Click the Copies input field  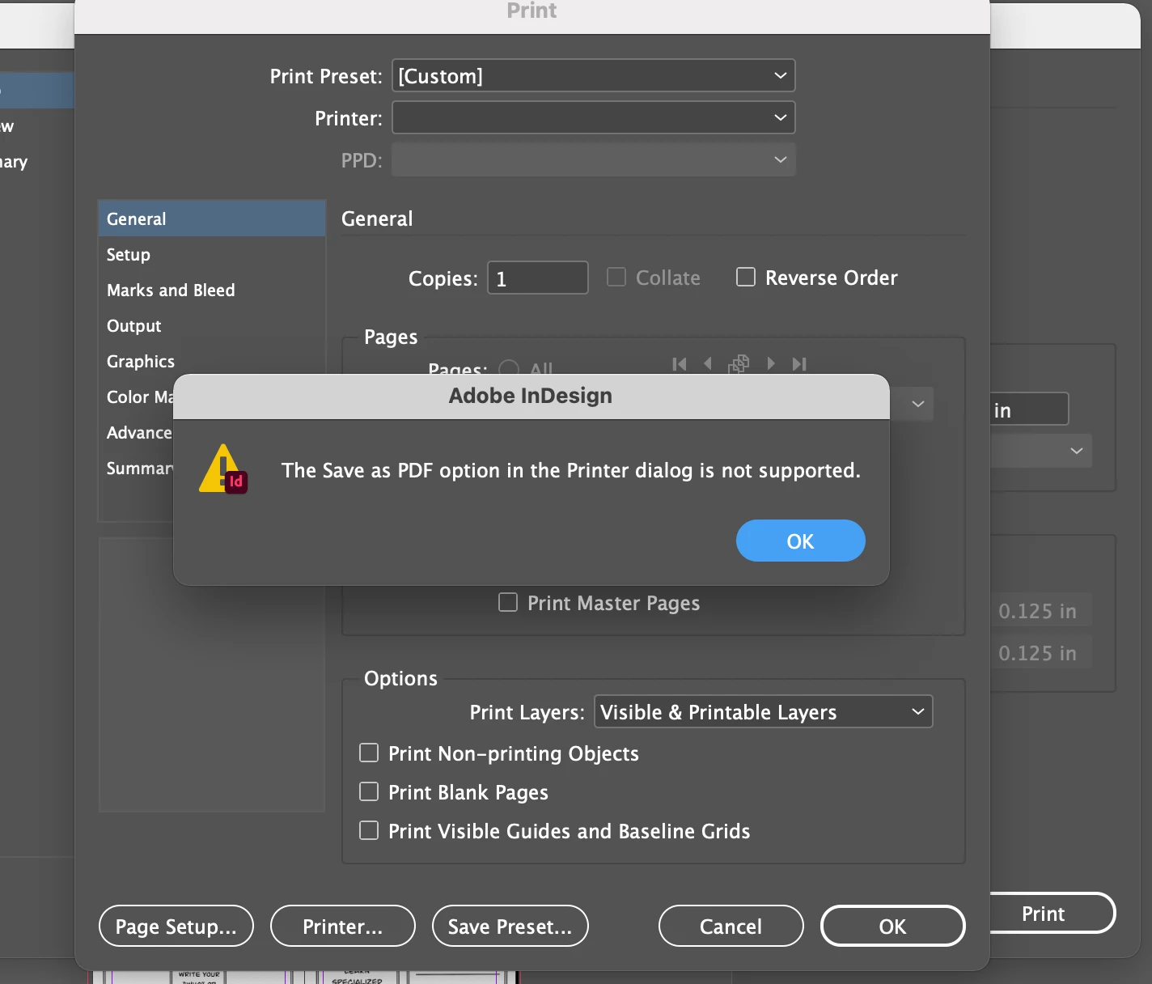[538, 278]
